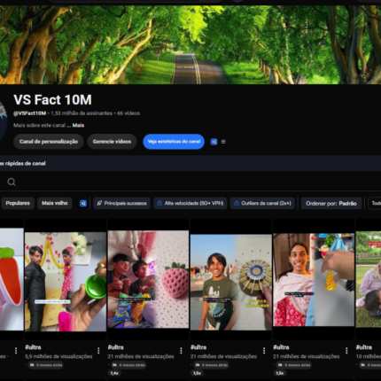Click the tree-lined road channel banner
Screen dimensions: 381x381
(190, 45)
